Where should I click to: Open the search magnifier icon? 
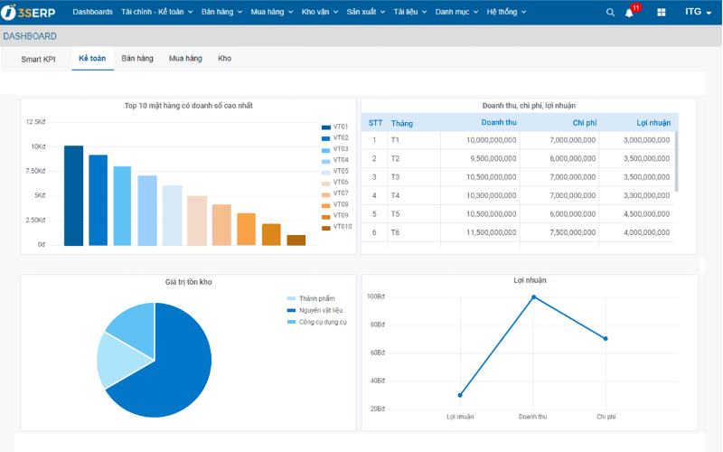click(x=610, y=13)
